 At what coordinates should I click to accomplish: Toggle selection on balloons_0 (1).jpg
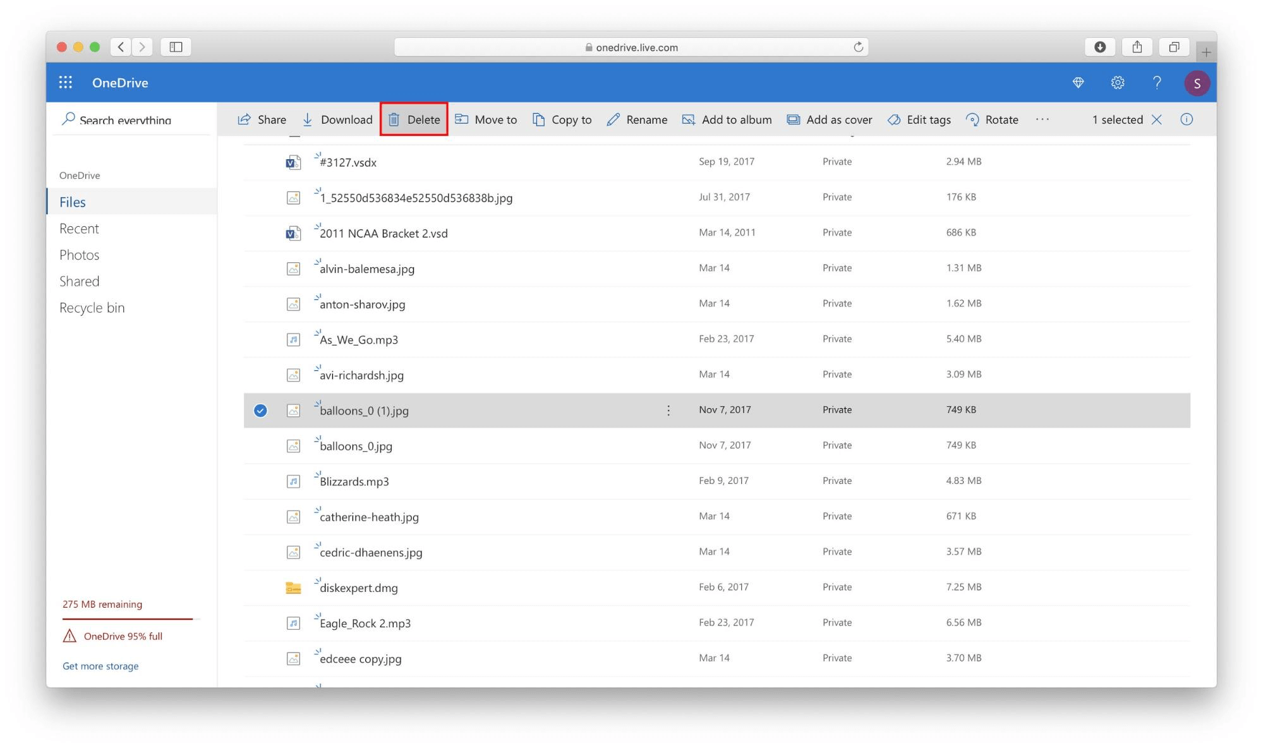[x=260, y=409]
